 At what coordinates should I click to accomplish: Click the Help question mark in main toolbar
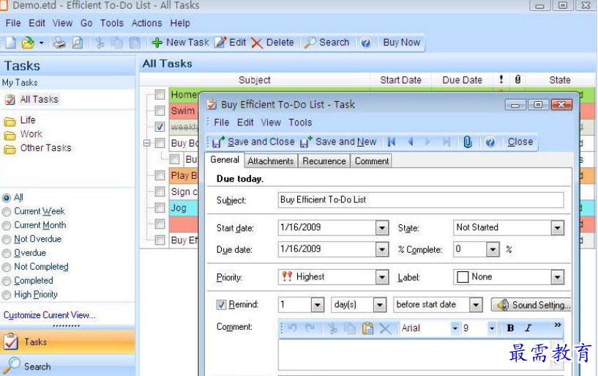[x=365, y=43]
